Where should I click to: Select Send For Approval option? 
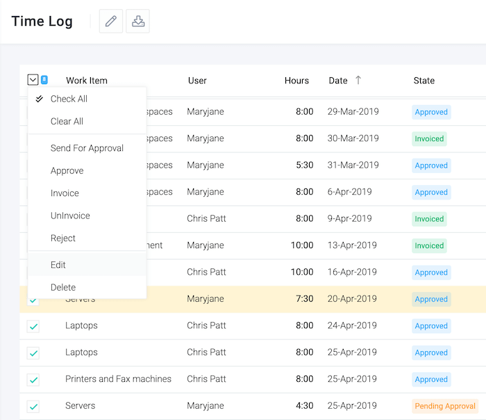(x=87, y=148)
